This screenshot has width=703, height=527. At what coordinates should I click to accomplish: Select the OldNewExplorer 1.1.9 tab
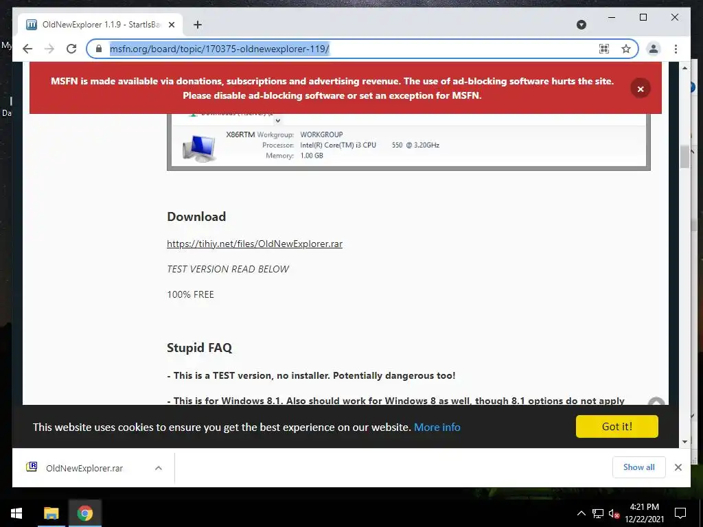pyautogui.click(x=100, y=25)
